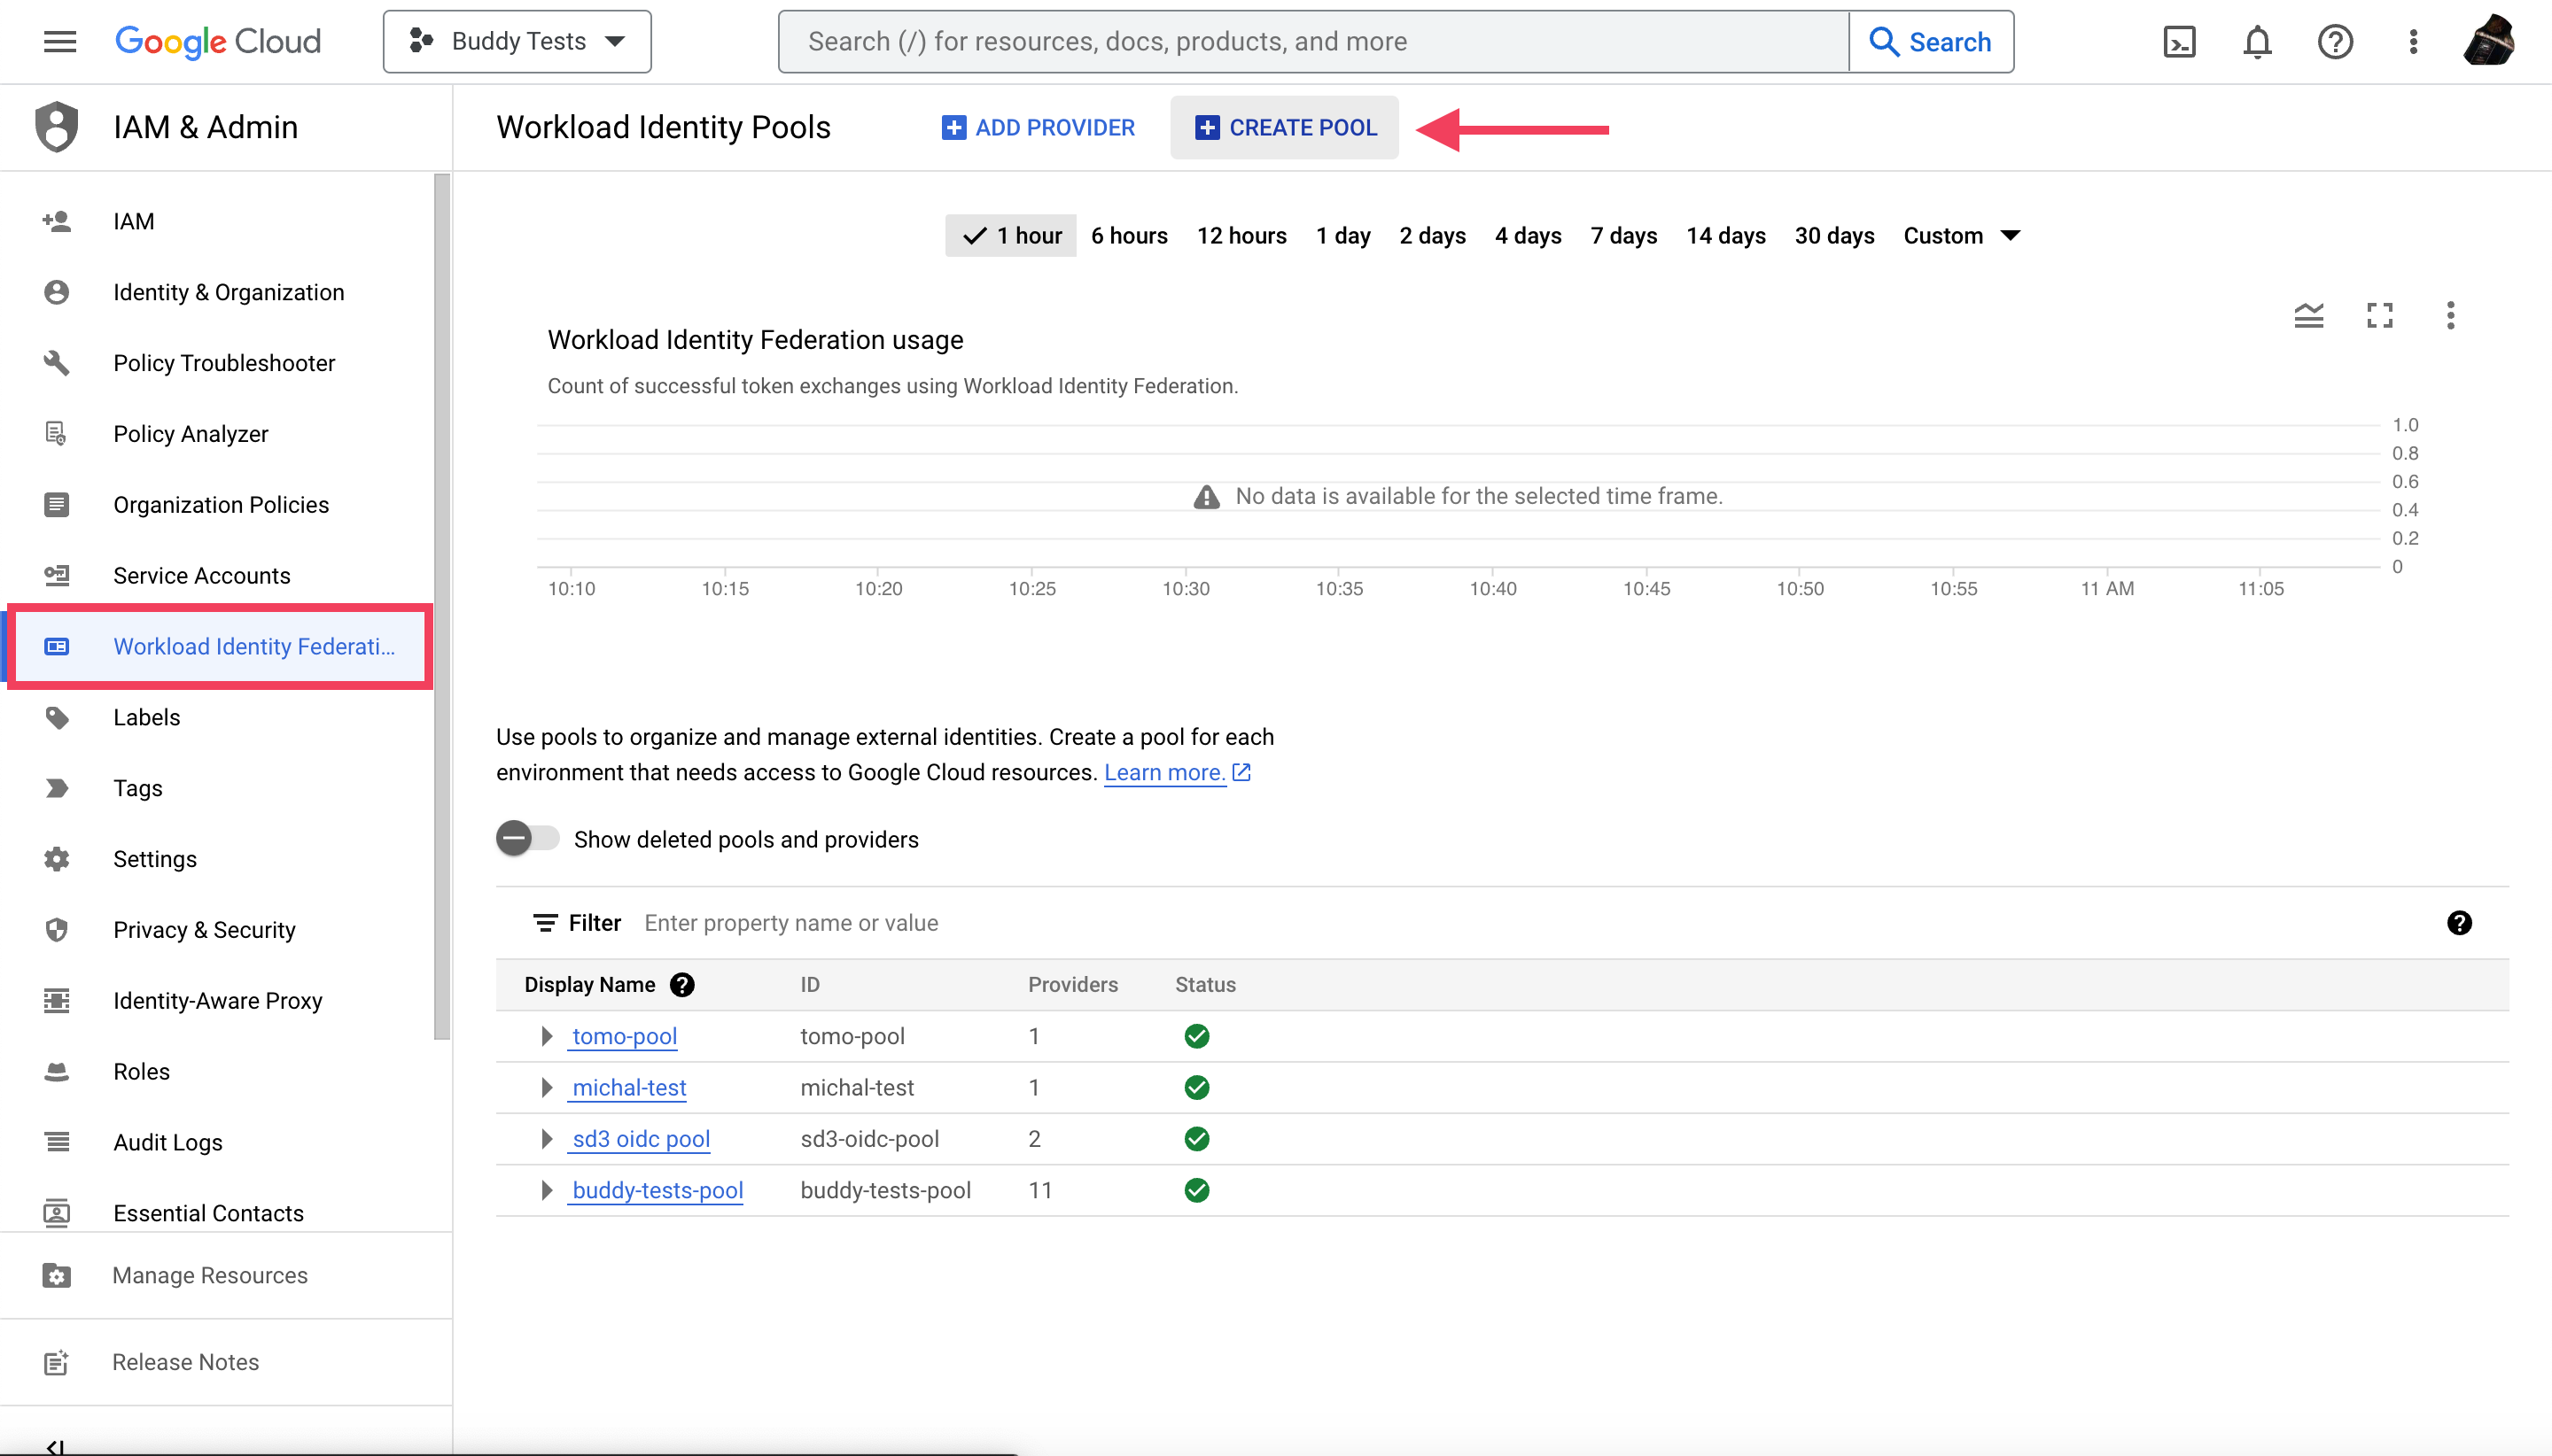Click the CREATE POOL button
Image resolution: width=2552 pixels, height=1456 pixels.
point(1285,127)
